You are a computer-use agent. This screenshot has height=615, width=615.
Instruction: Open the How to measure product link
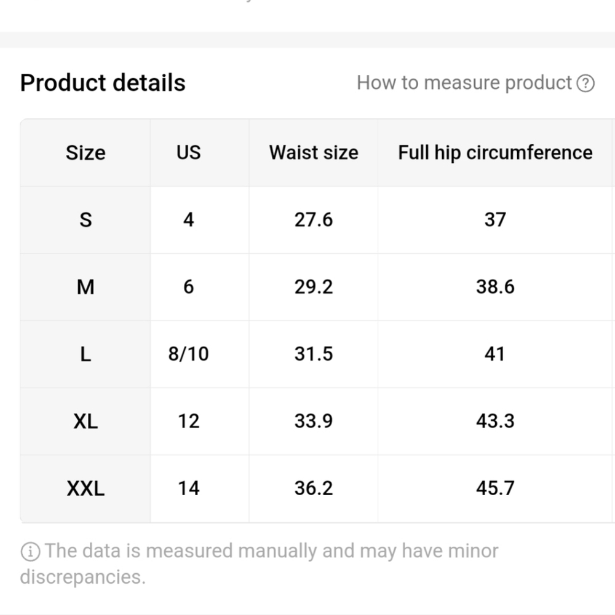[x=464, y=83]
